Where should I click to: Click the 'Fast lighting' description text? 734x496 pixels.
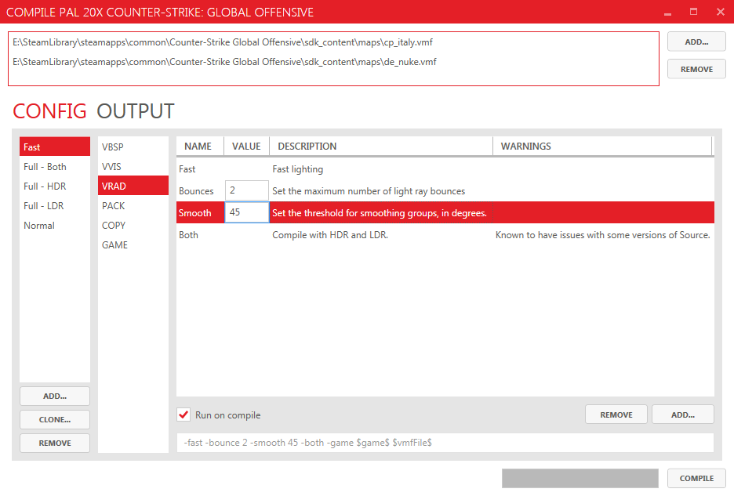tap(298, 169)
